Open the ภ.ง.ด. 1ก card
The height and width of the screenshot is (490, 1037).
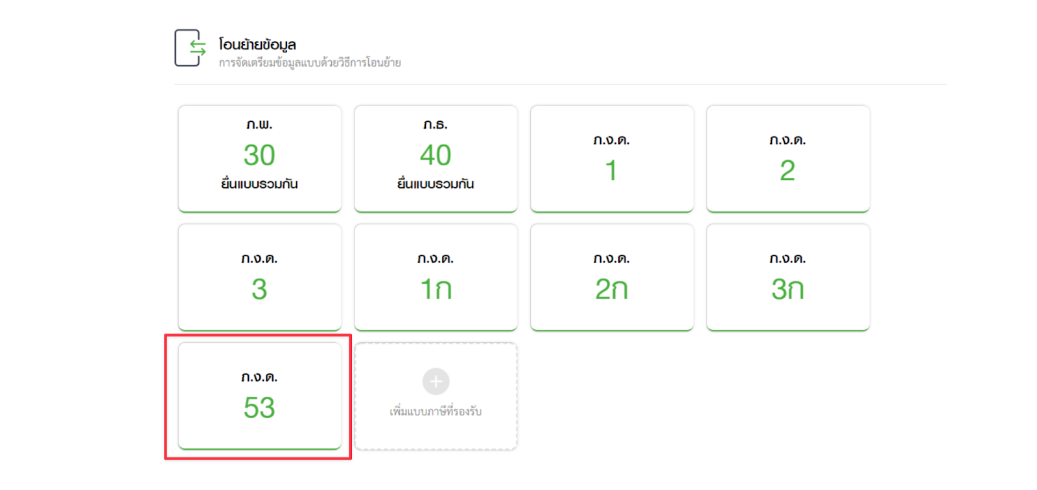tap(436, 277)
